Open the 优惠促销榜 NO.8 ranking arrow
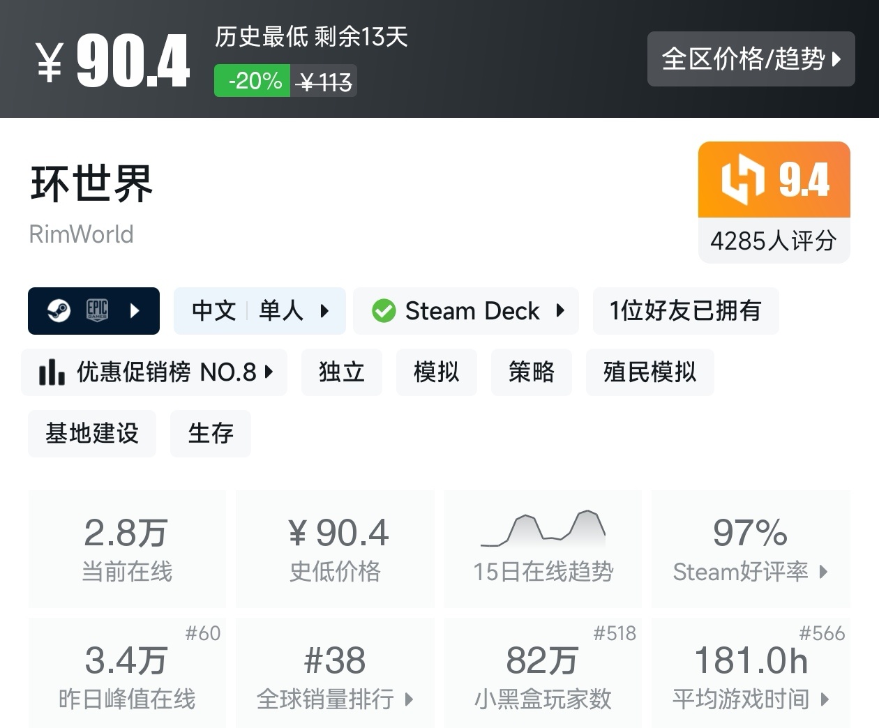Viewport: 879px width, 728px height. (x=269, y=372)
